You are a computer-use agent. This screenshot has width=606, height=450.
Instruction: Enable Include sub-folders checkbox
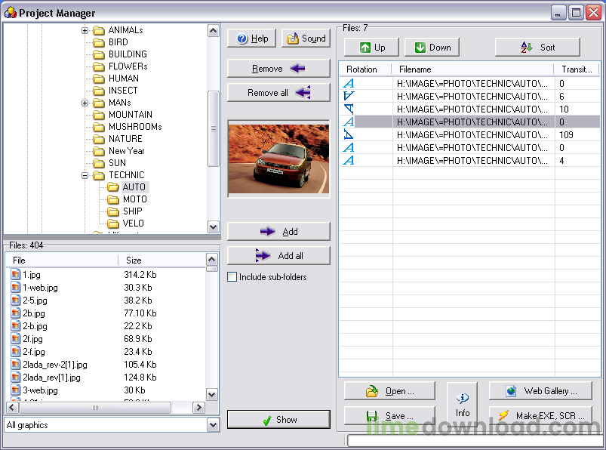coord(232,277)
